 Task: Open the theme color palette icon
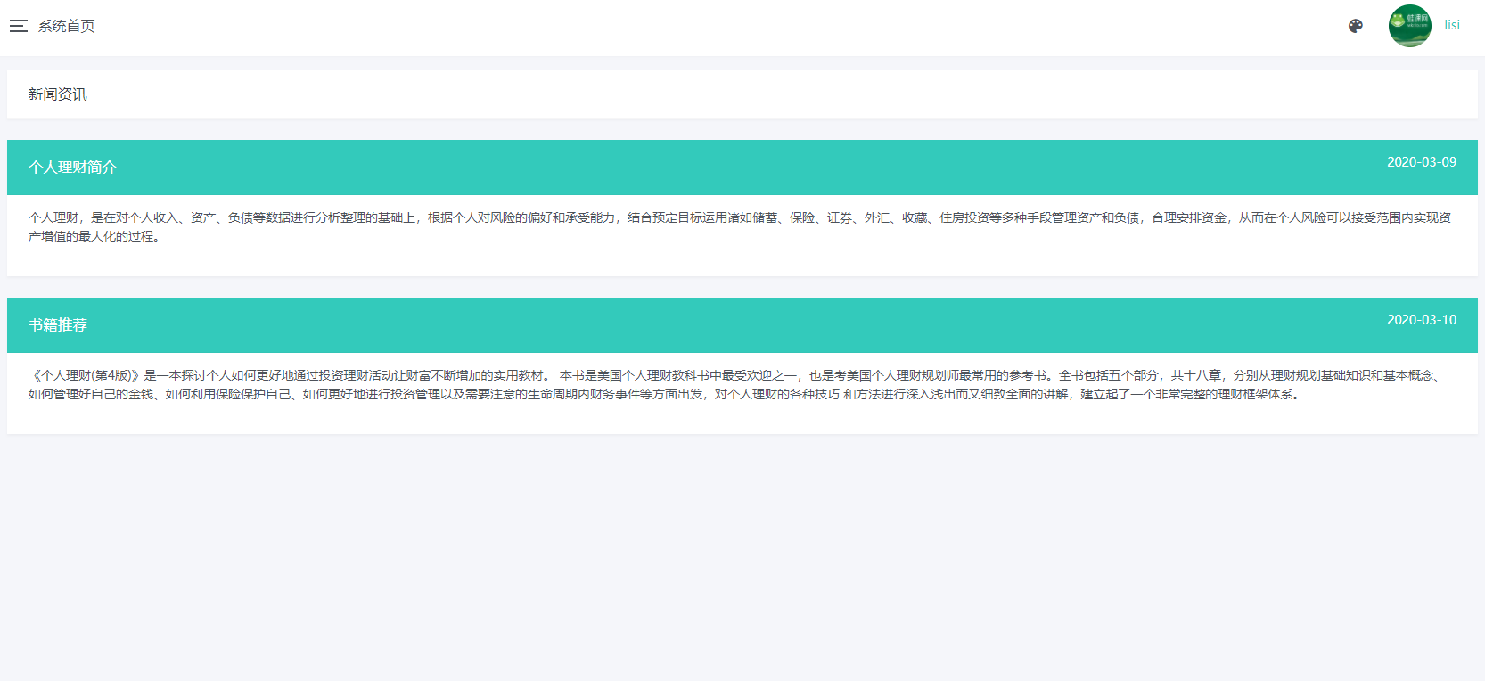1356,26
